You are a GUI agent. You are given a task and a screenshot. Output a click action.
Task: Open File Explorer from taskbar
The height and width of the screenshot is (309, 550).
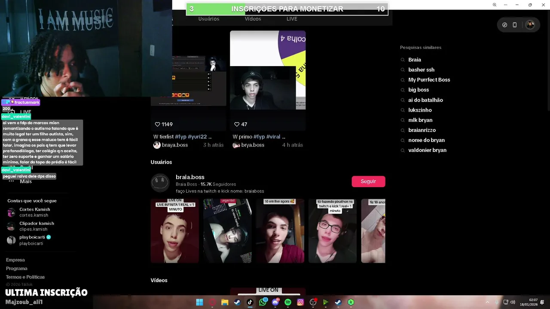tap(225, 302)
